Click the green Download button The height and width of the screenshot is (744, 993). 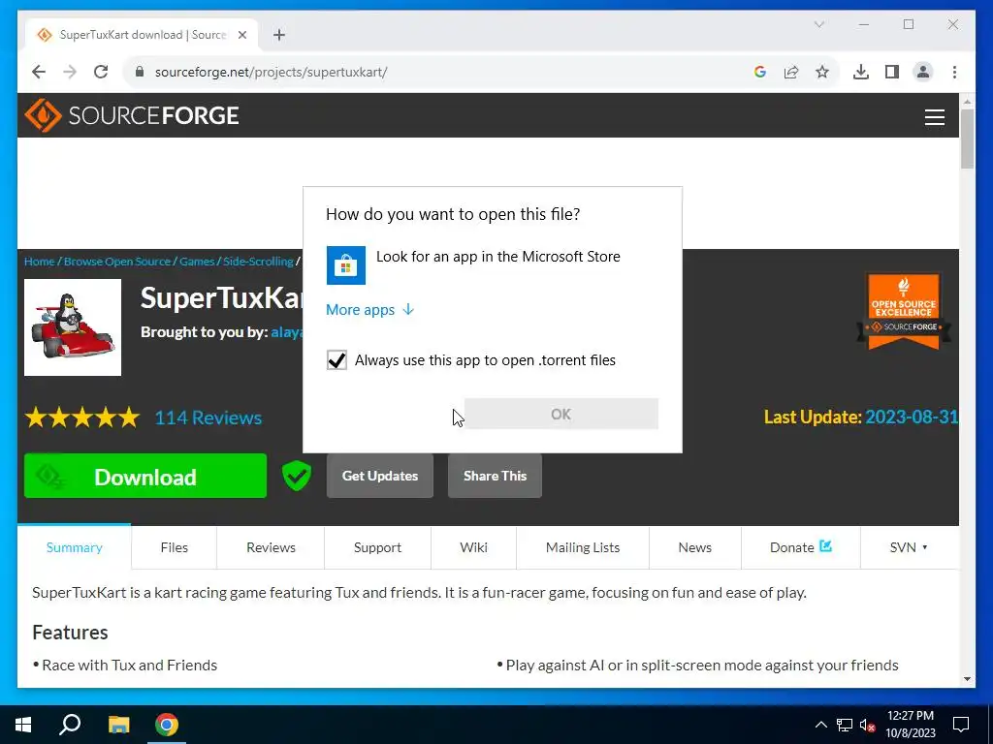[x=145, y=476]
